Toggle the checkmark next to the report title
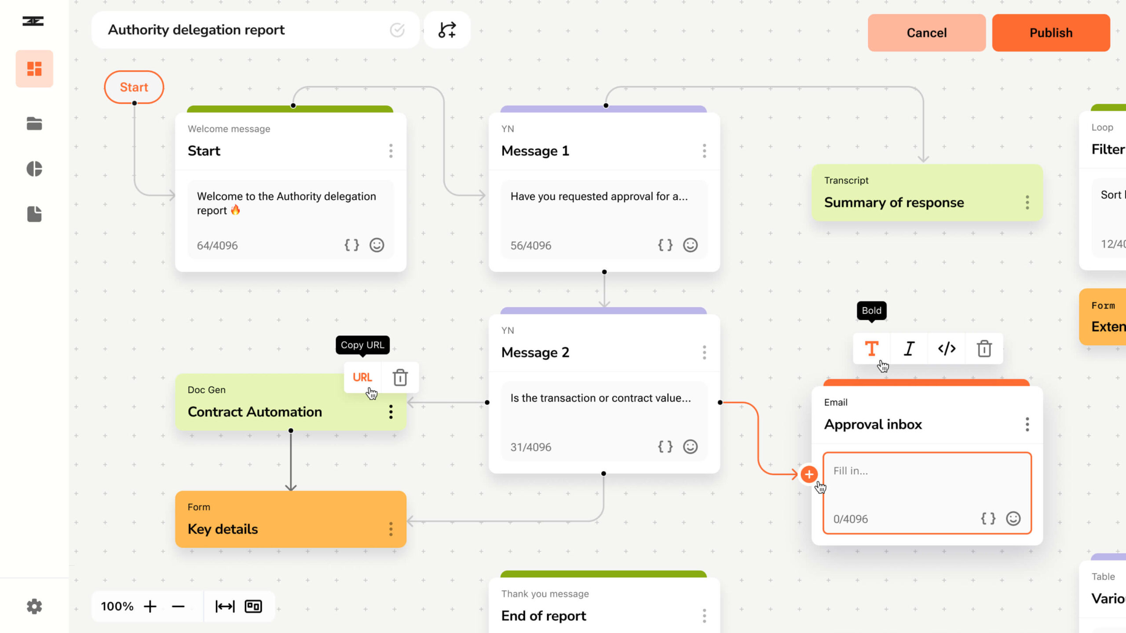Viewport: 1126px width, 633px height. (397, 30)
